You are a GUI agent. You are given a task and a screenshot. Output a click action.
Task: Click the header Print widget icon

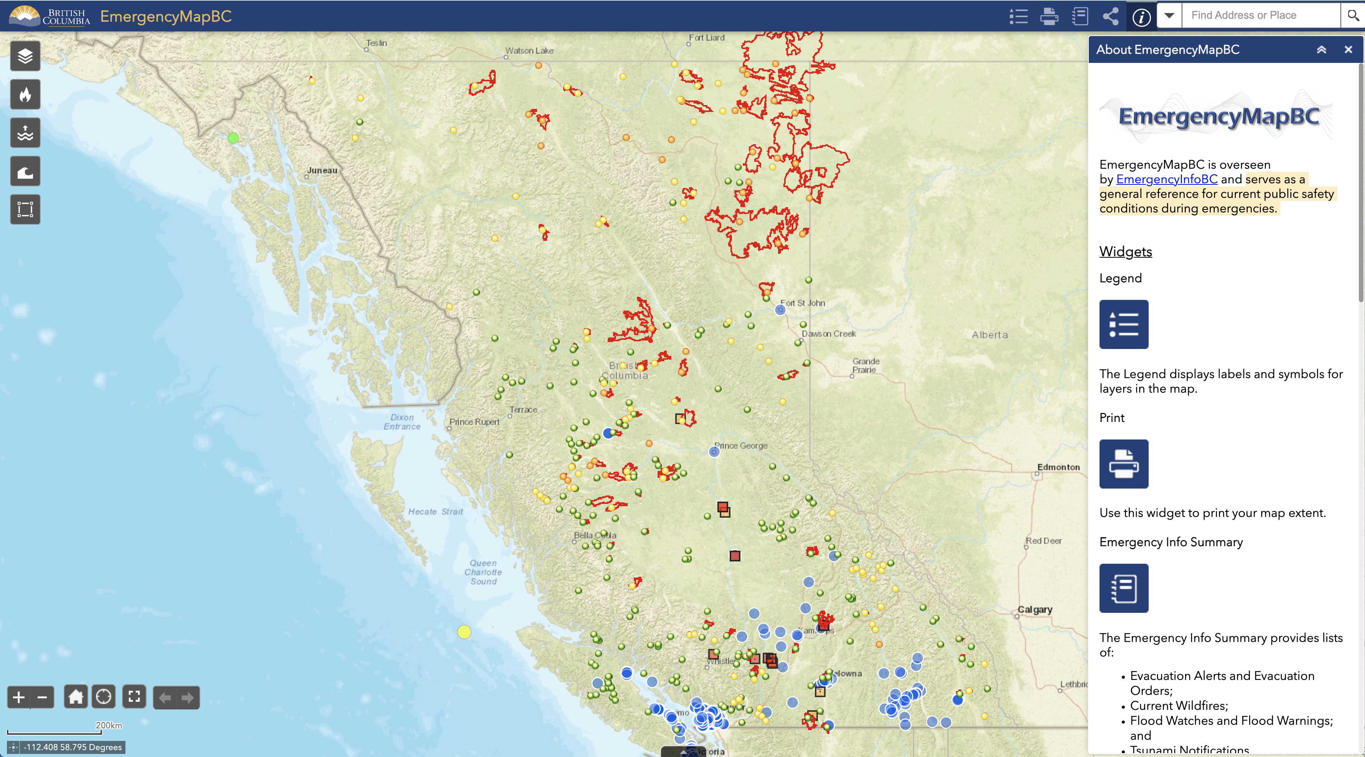coord(1048,16)
